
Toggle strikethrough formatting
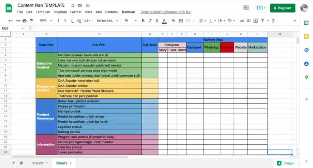tap(157, 21)
